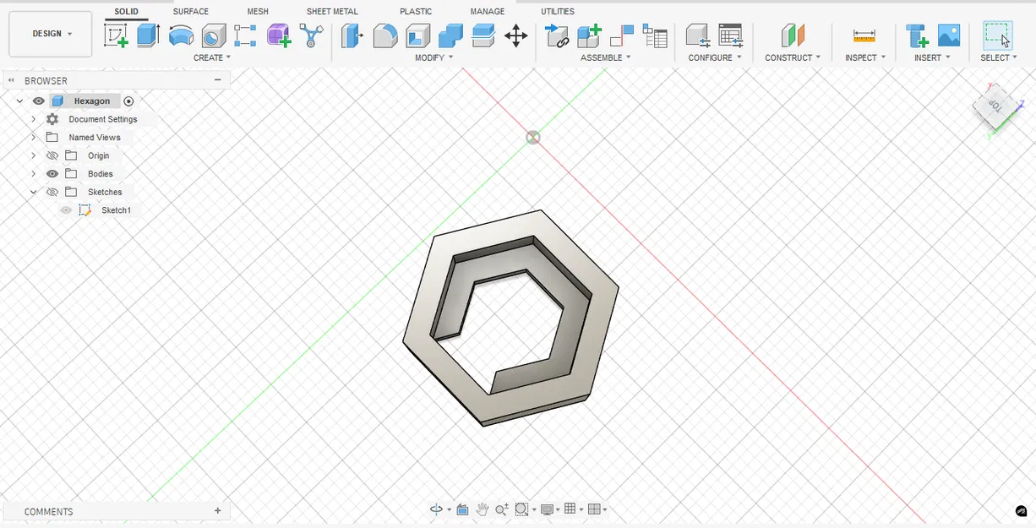Image resolution: width=1036 pixels, height=528 pixels.
Task: Expand the Named Views folder
Action: [x=33, y=138]
